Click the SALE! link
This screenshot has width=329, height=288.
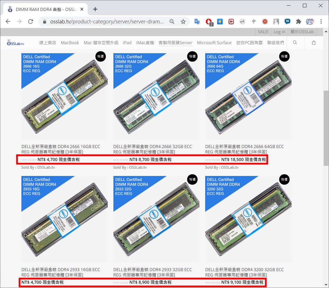263,32
